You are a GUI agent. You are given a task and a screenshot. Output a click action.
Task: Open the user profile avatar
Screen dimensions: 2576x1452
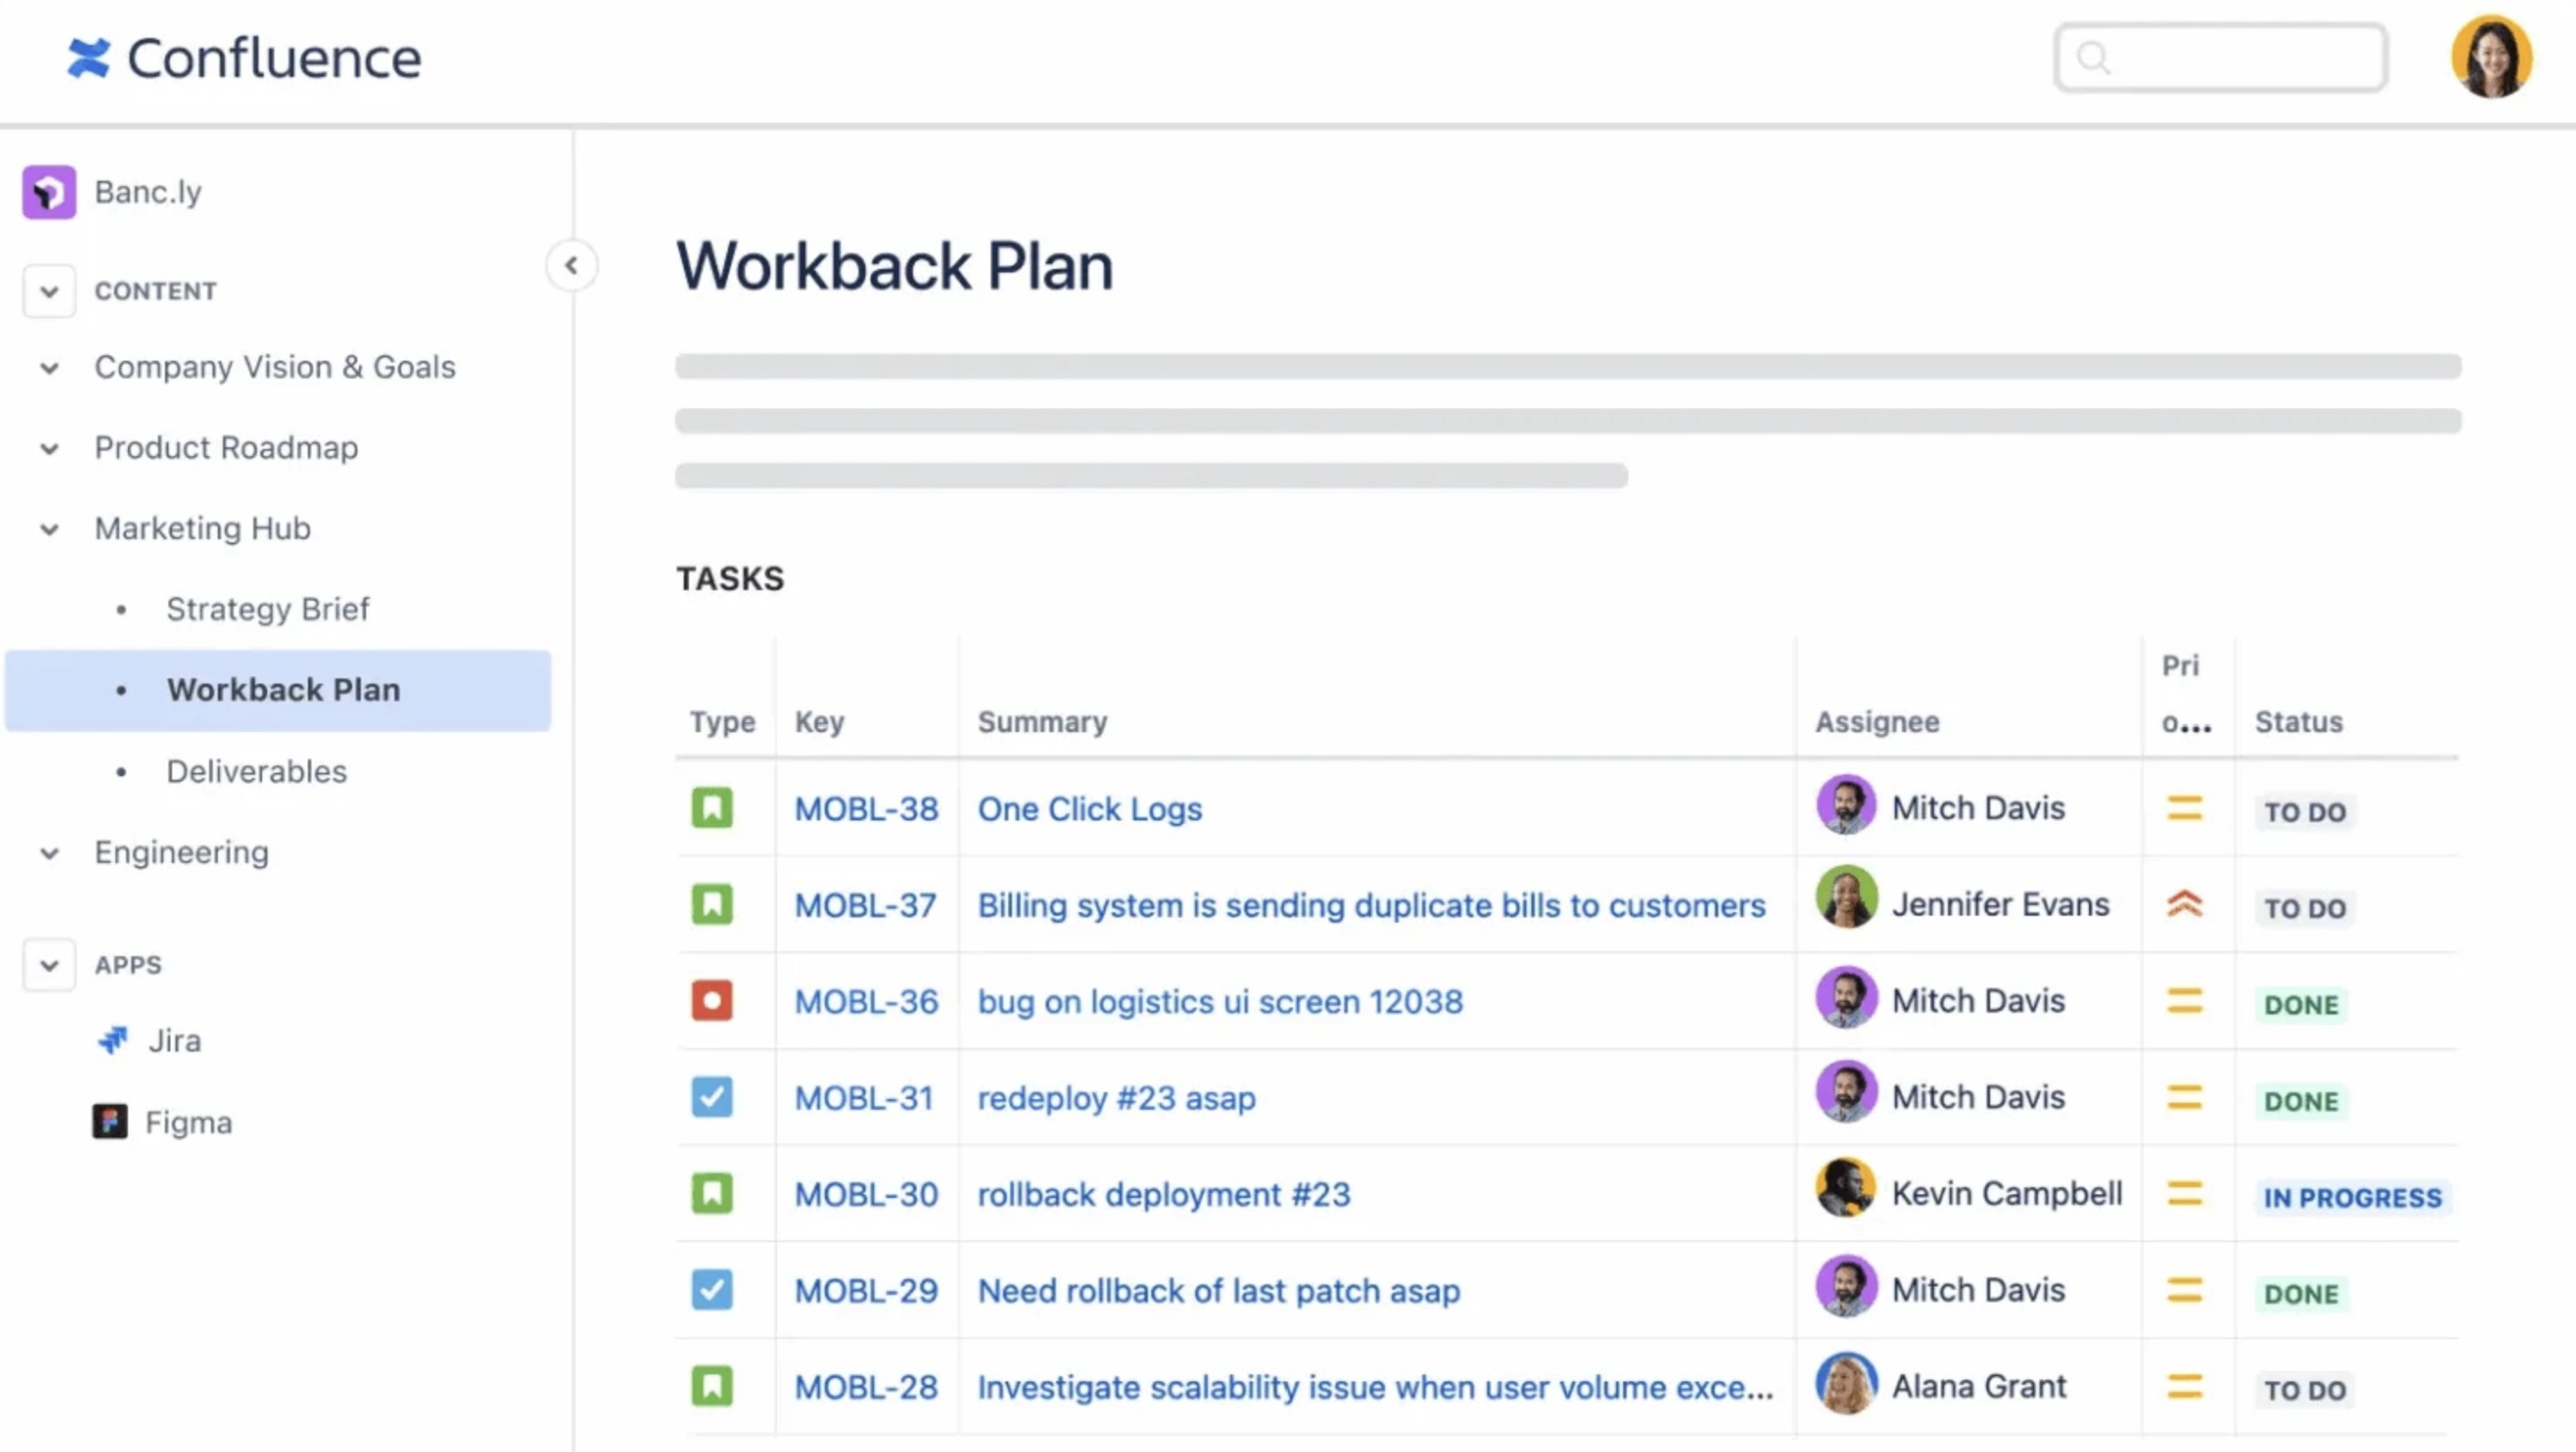[x=2490, y=58]
